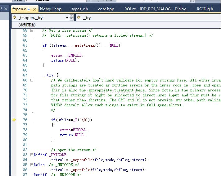This screenshot has width=221, height=176.
Task: Collapse the comment block at line 58
Action: point(32,30)
